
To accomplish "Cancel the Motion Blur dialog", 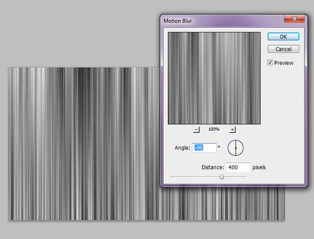I will [283, 49].
